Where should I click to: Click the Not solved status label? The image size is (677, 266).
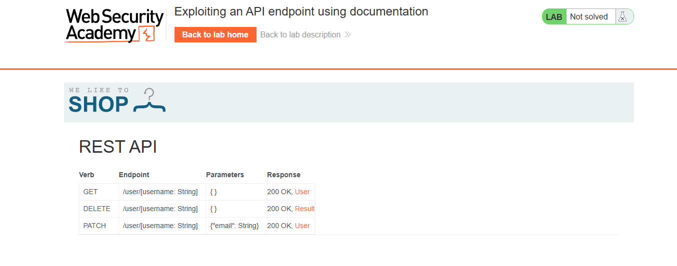click(x=588, y=17)
